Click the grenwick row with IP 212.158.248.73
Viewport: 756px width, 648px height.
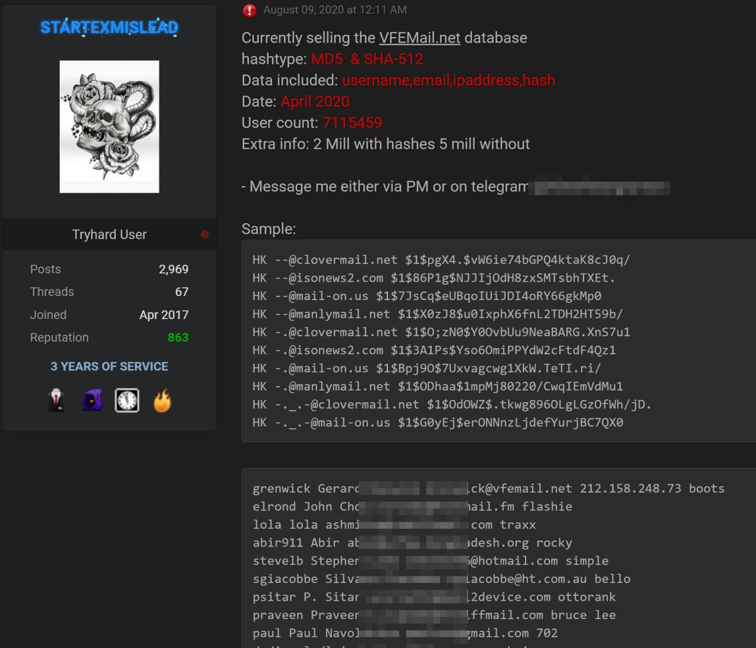[488, 489]
